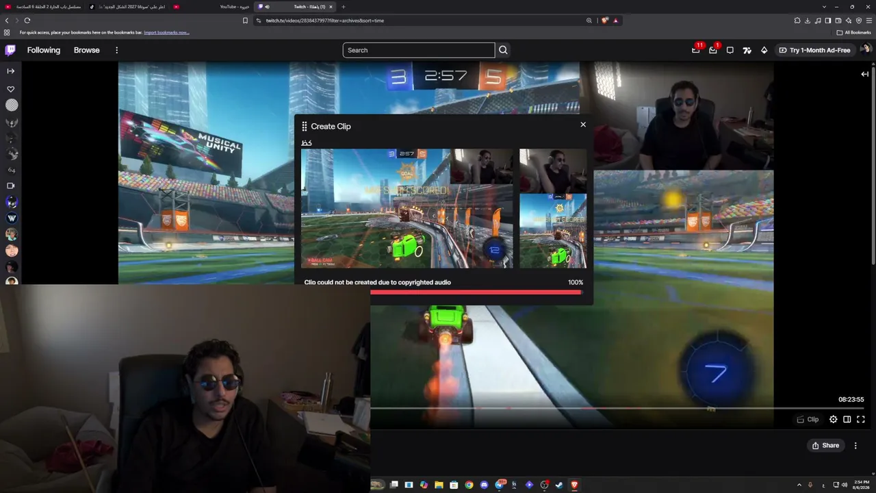Switch to the active Twitch tab
The height and width of the screenshot is (493, 876).
click(x=294, y=7)
